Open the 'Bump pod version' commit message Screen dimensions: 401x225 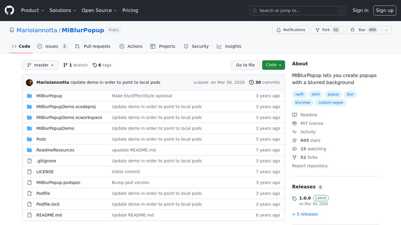click(x=130, y=183)
